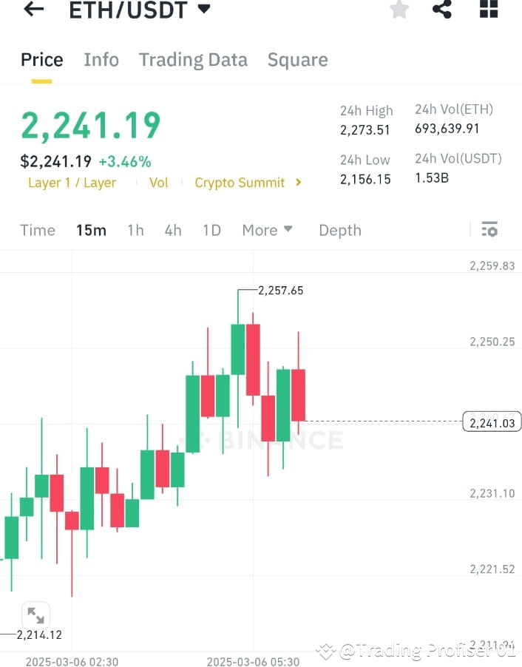Switch to the Trading Data tab

[x=193, y=59]
